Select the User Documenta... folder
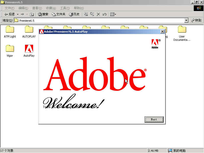This screenshot has height=153, width=204. (x=182, y=33)
